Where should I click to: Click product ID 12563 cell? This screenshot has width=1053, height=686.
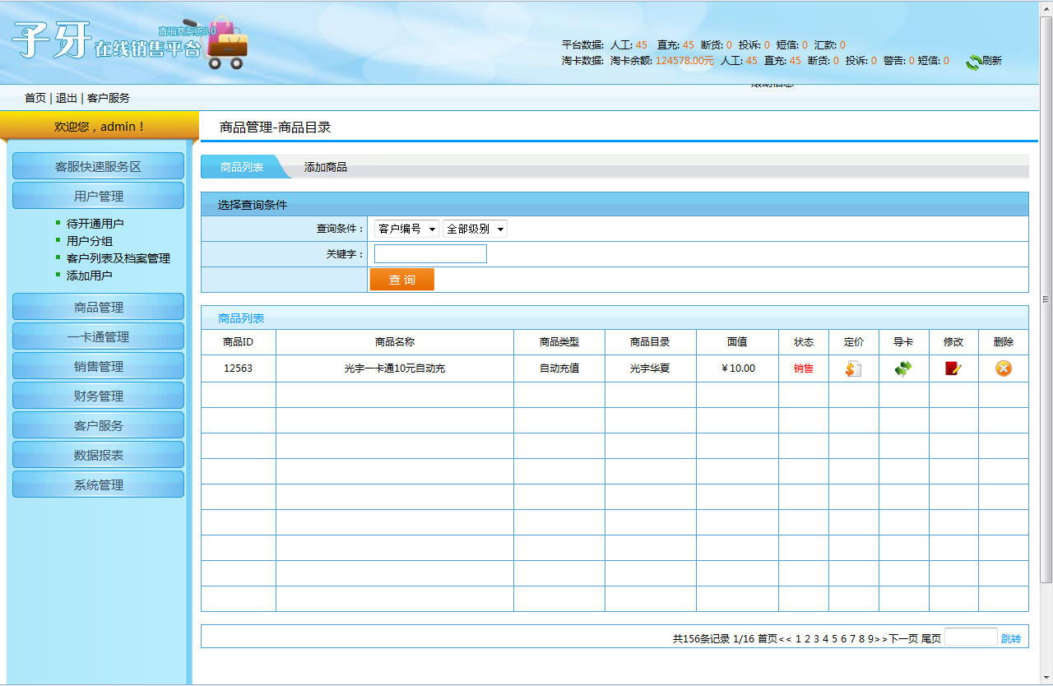pos(239,368)
